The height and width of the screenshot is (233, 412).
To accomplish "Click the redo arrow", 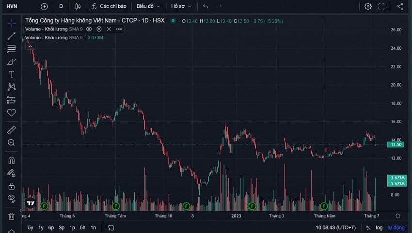I will pyautogui.click(x=219, y=6).
